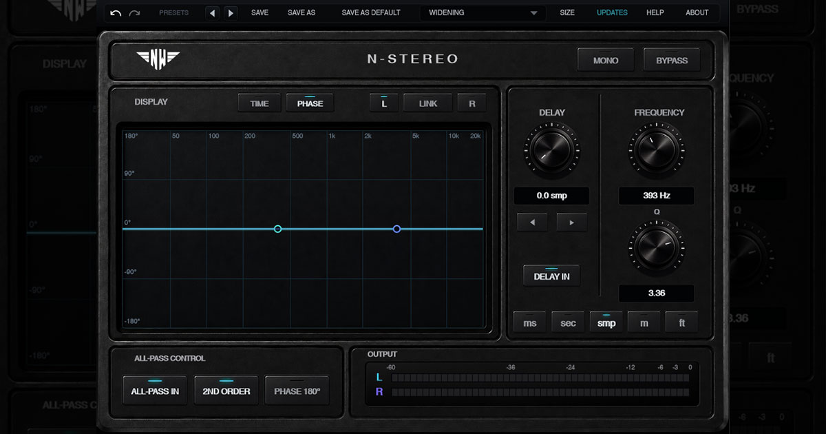The width and height of the screenshot is (826, 434).
Task: Click the FREQUENCY knob
Action: click(656, 151)
